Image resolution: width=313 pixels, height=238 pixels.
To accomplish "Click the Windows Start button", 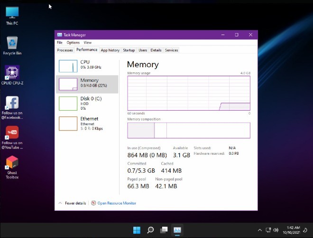I will (x=137, y=230).
